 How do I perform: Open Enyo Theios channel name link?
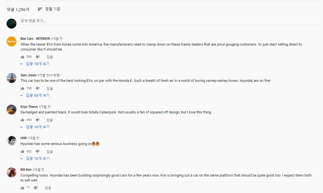[x=29, y=107]
